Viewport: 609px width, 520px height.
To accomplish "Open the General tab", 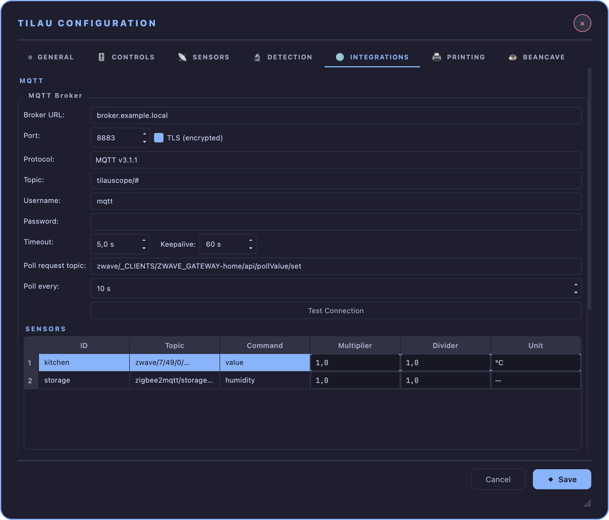I will click(x=51, y=57).
